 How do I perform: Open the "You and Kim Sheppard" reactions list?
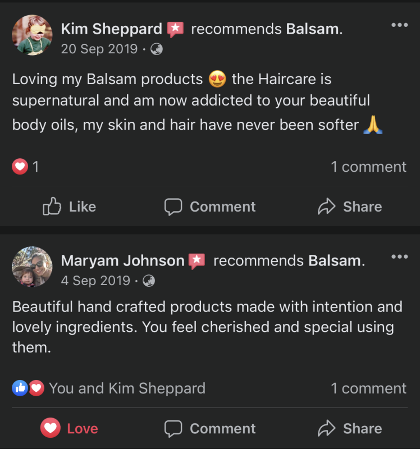click(x=127, y=388)
